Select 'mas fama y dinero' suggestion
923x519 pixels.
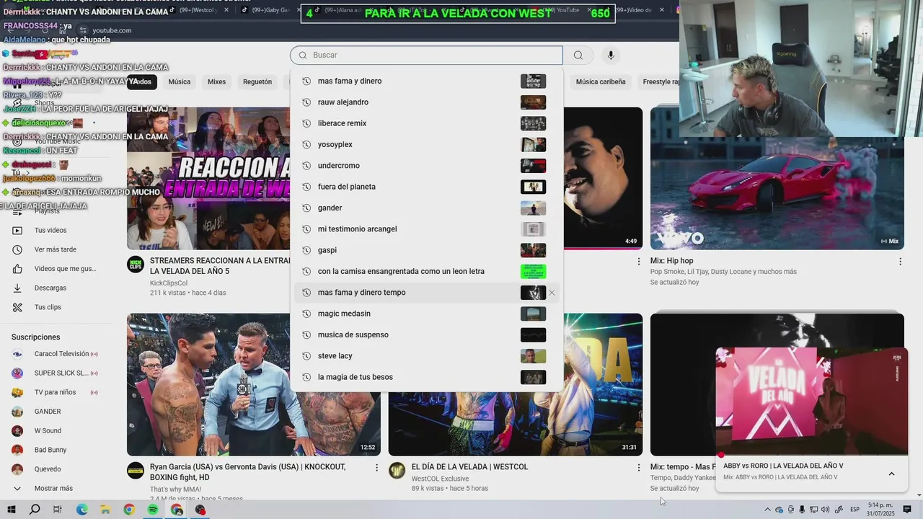pos(426,81)
